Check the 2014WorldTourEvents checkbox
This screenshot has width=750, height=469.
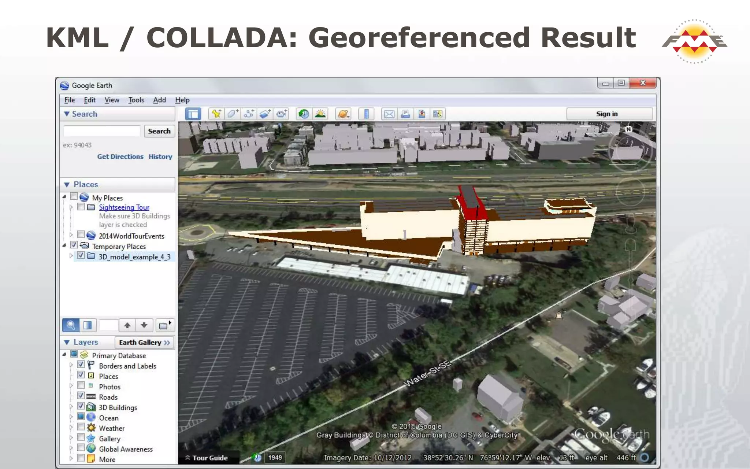point(81,234)
